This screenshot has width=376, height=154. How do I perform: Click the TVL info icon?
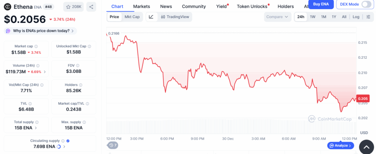30,104
